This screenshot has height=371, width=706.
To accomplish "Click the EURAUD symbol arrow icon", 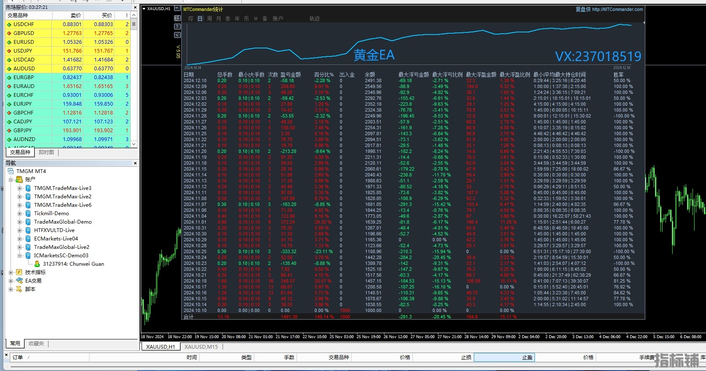I will (9, 86).
